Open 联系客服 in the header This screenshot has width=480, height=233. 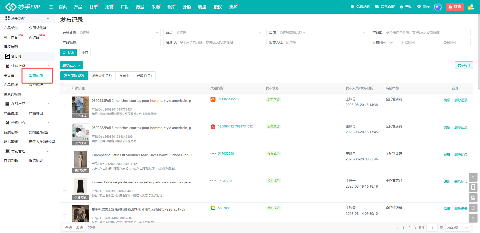(x=385, y=7)
